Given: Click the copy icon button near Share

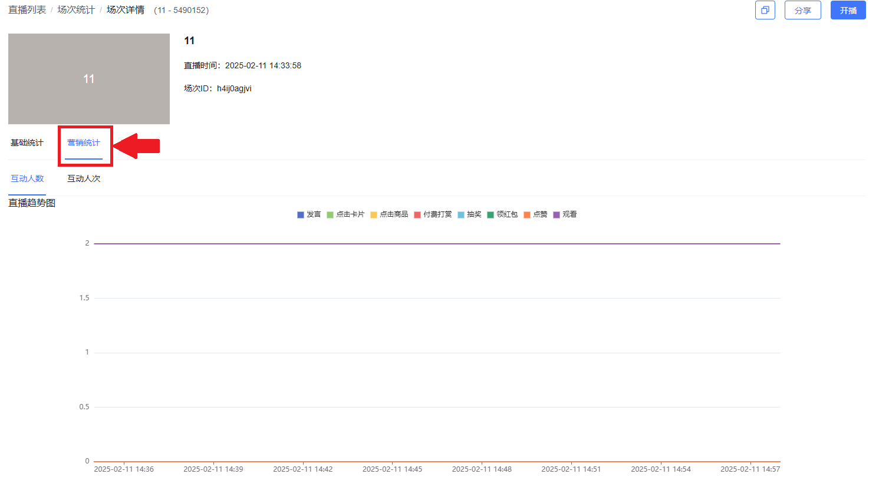Looking at the screenshot, I should pos(765,10).
